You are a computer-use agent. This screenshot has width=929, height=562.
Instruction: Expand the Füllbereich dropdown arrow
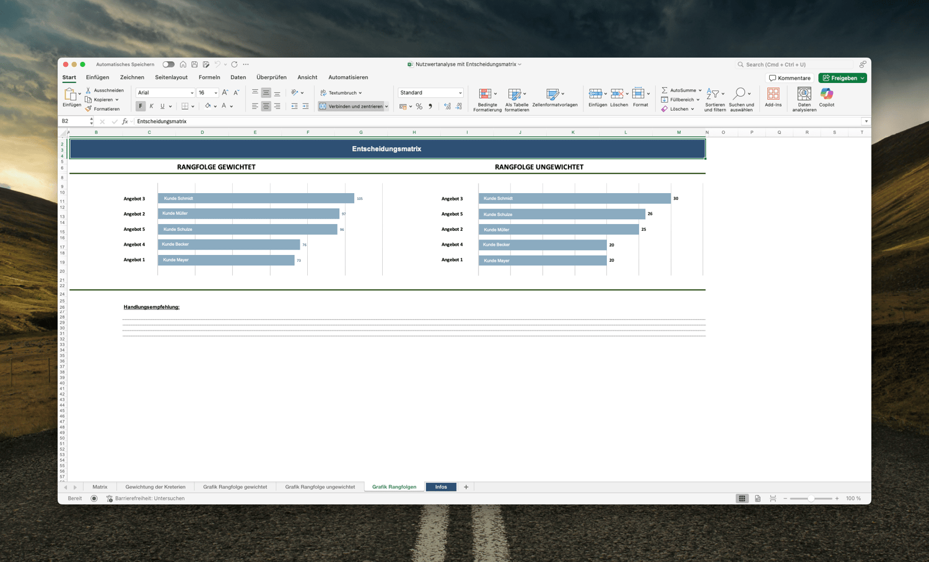(698, 100)
